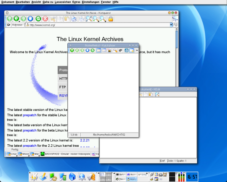Image resolution: width=227 pixels, height=182 pixels.
Task: Click the blue lock icon in Kuickshow
Action: click(127, 50)
